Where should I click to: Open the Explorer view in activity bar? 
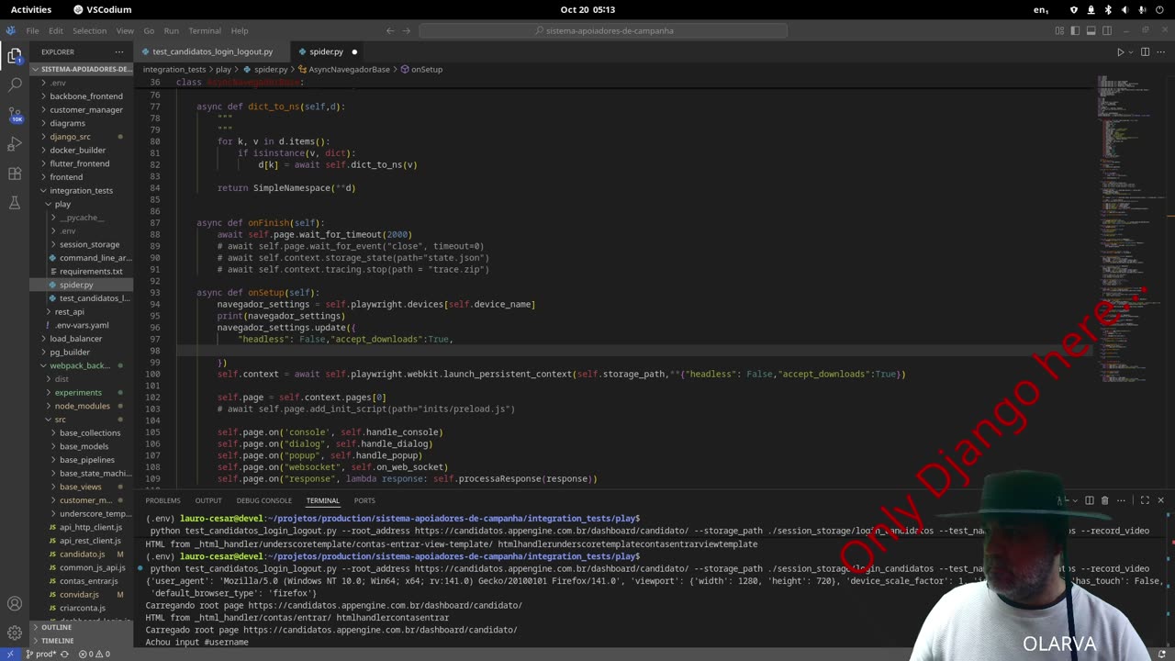15,56
